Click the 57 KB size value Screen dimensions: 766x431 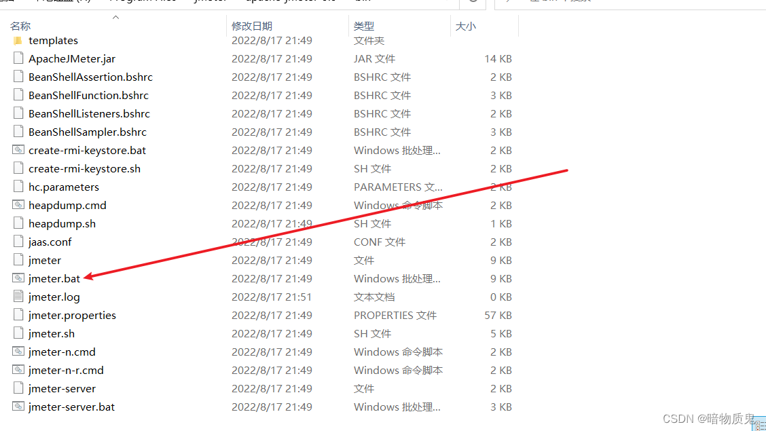tap(498, 316)
